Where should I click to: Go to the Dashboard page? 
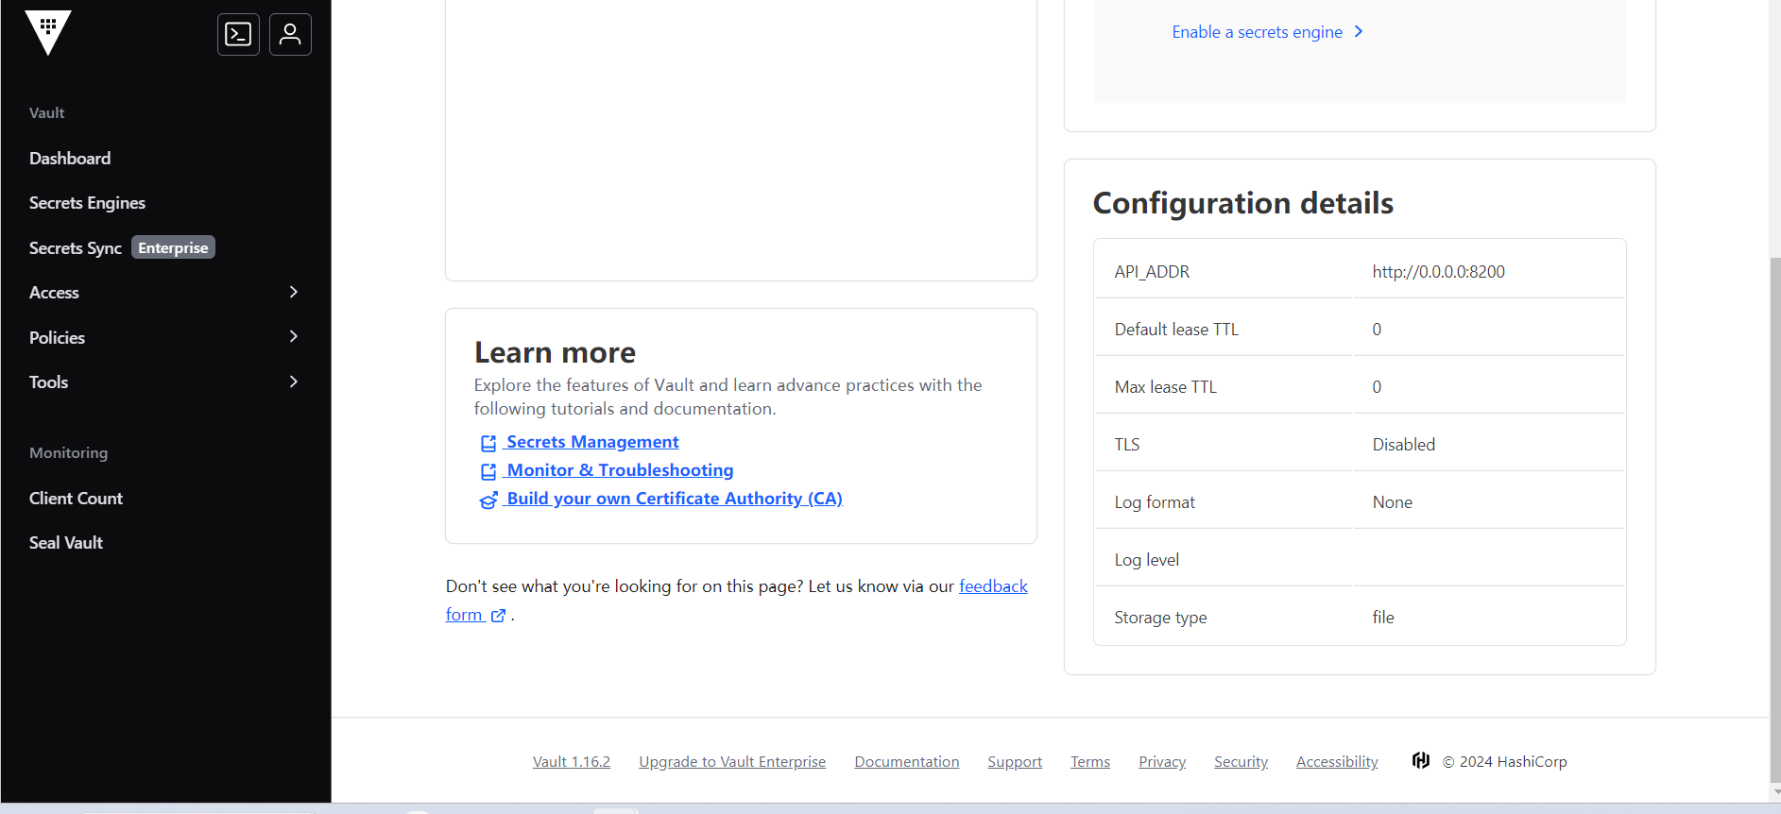click(70, 159)
